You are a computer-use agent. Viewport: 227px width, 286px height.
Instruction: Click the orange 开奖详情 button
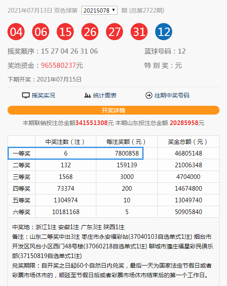click(113, 110)
